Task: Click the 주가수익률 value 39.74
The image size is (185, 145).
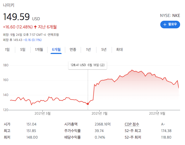Action: (99, 131)
